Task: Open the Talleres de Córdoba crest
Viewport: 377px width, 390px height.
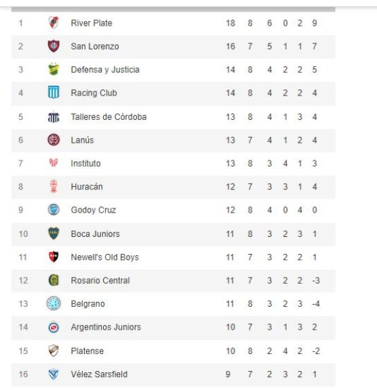Action: 54,116
